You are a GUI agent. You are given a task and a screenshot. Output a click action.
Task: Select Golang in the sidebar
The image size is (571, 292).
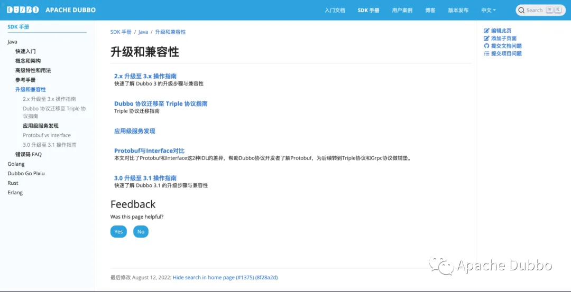tap(16, 164)
